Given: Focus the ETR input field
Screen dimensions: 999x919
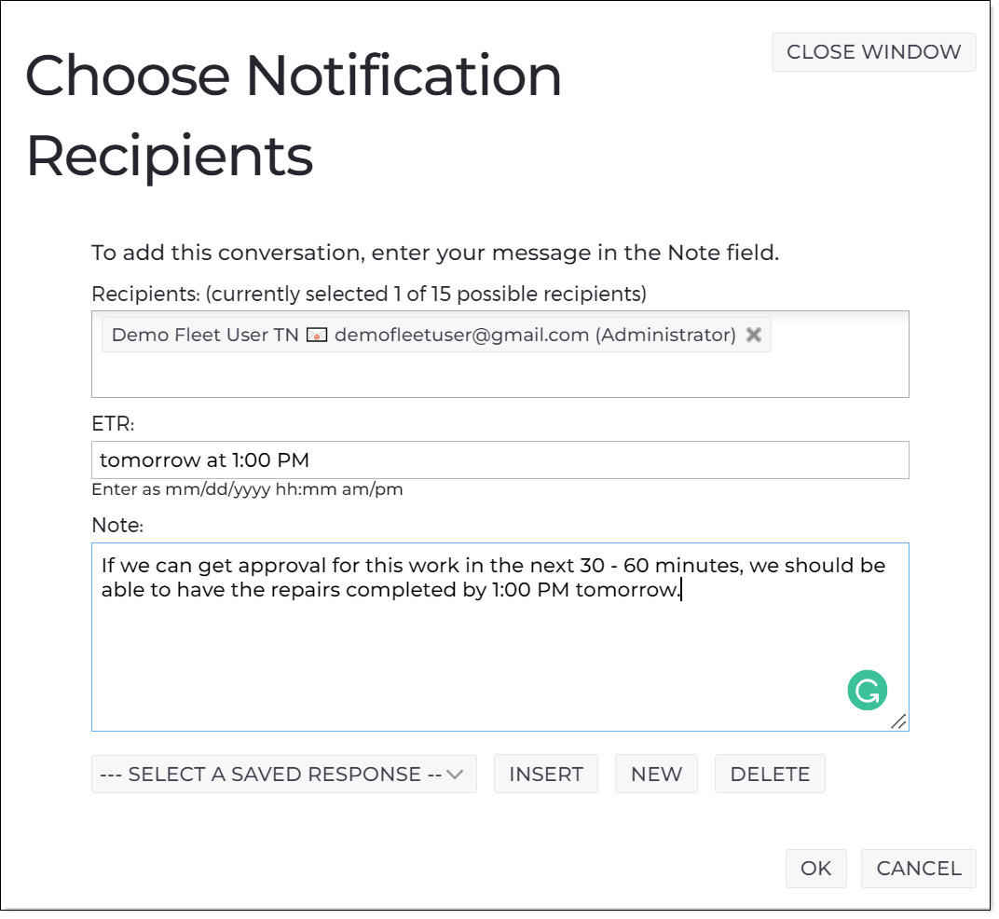Looking at the screenshot, I should [500, 460].
